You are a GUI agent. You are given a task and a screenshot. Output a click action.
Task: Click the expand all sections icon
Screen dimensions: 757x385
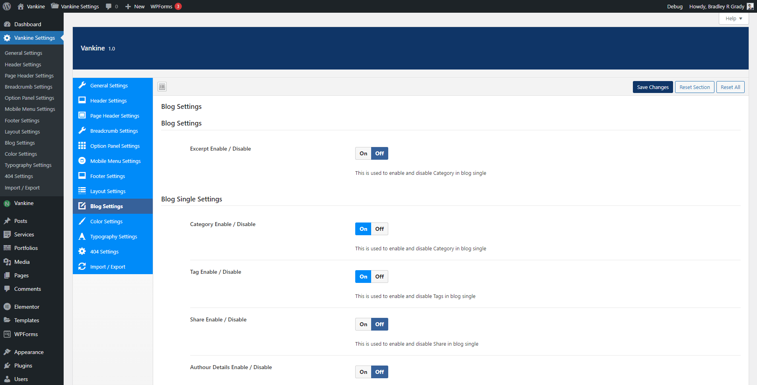click(162, 87)
